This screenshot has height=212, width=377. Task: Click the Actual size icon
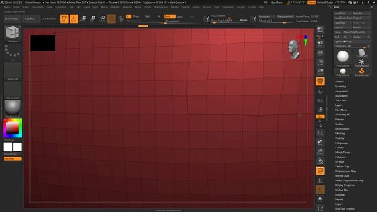point(320,62)
